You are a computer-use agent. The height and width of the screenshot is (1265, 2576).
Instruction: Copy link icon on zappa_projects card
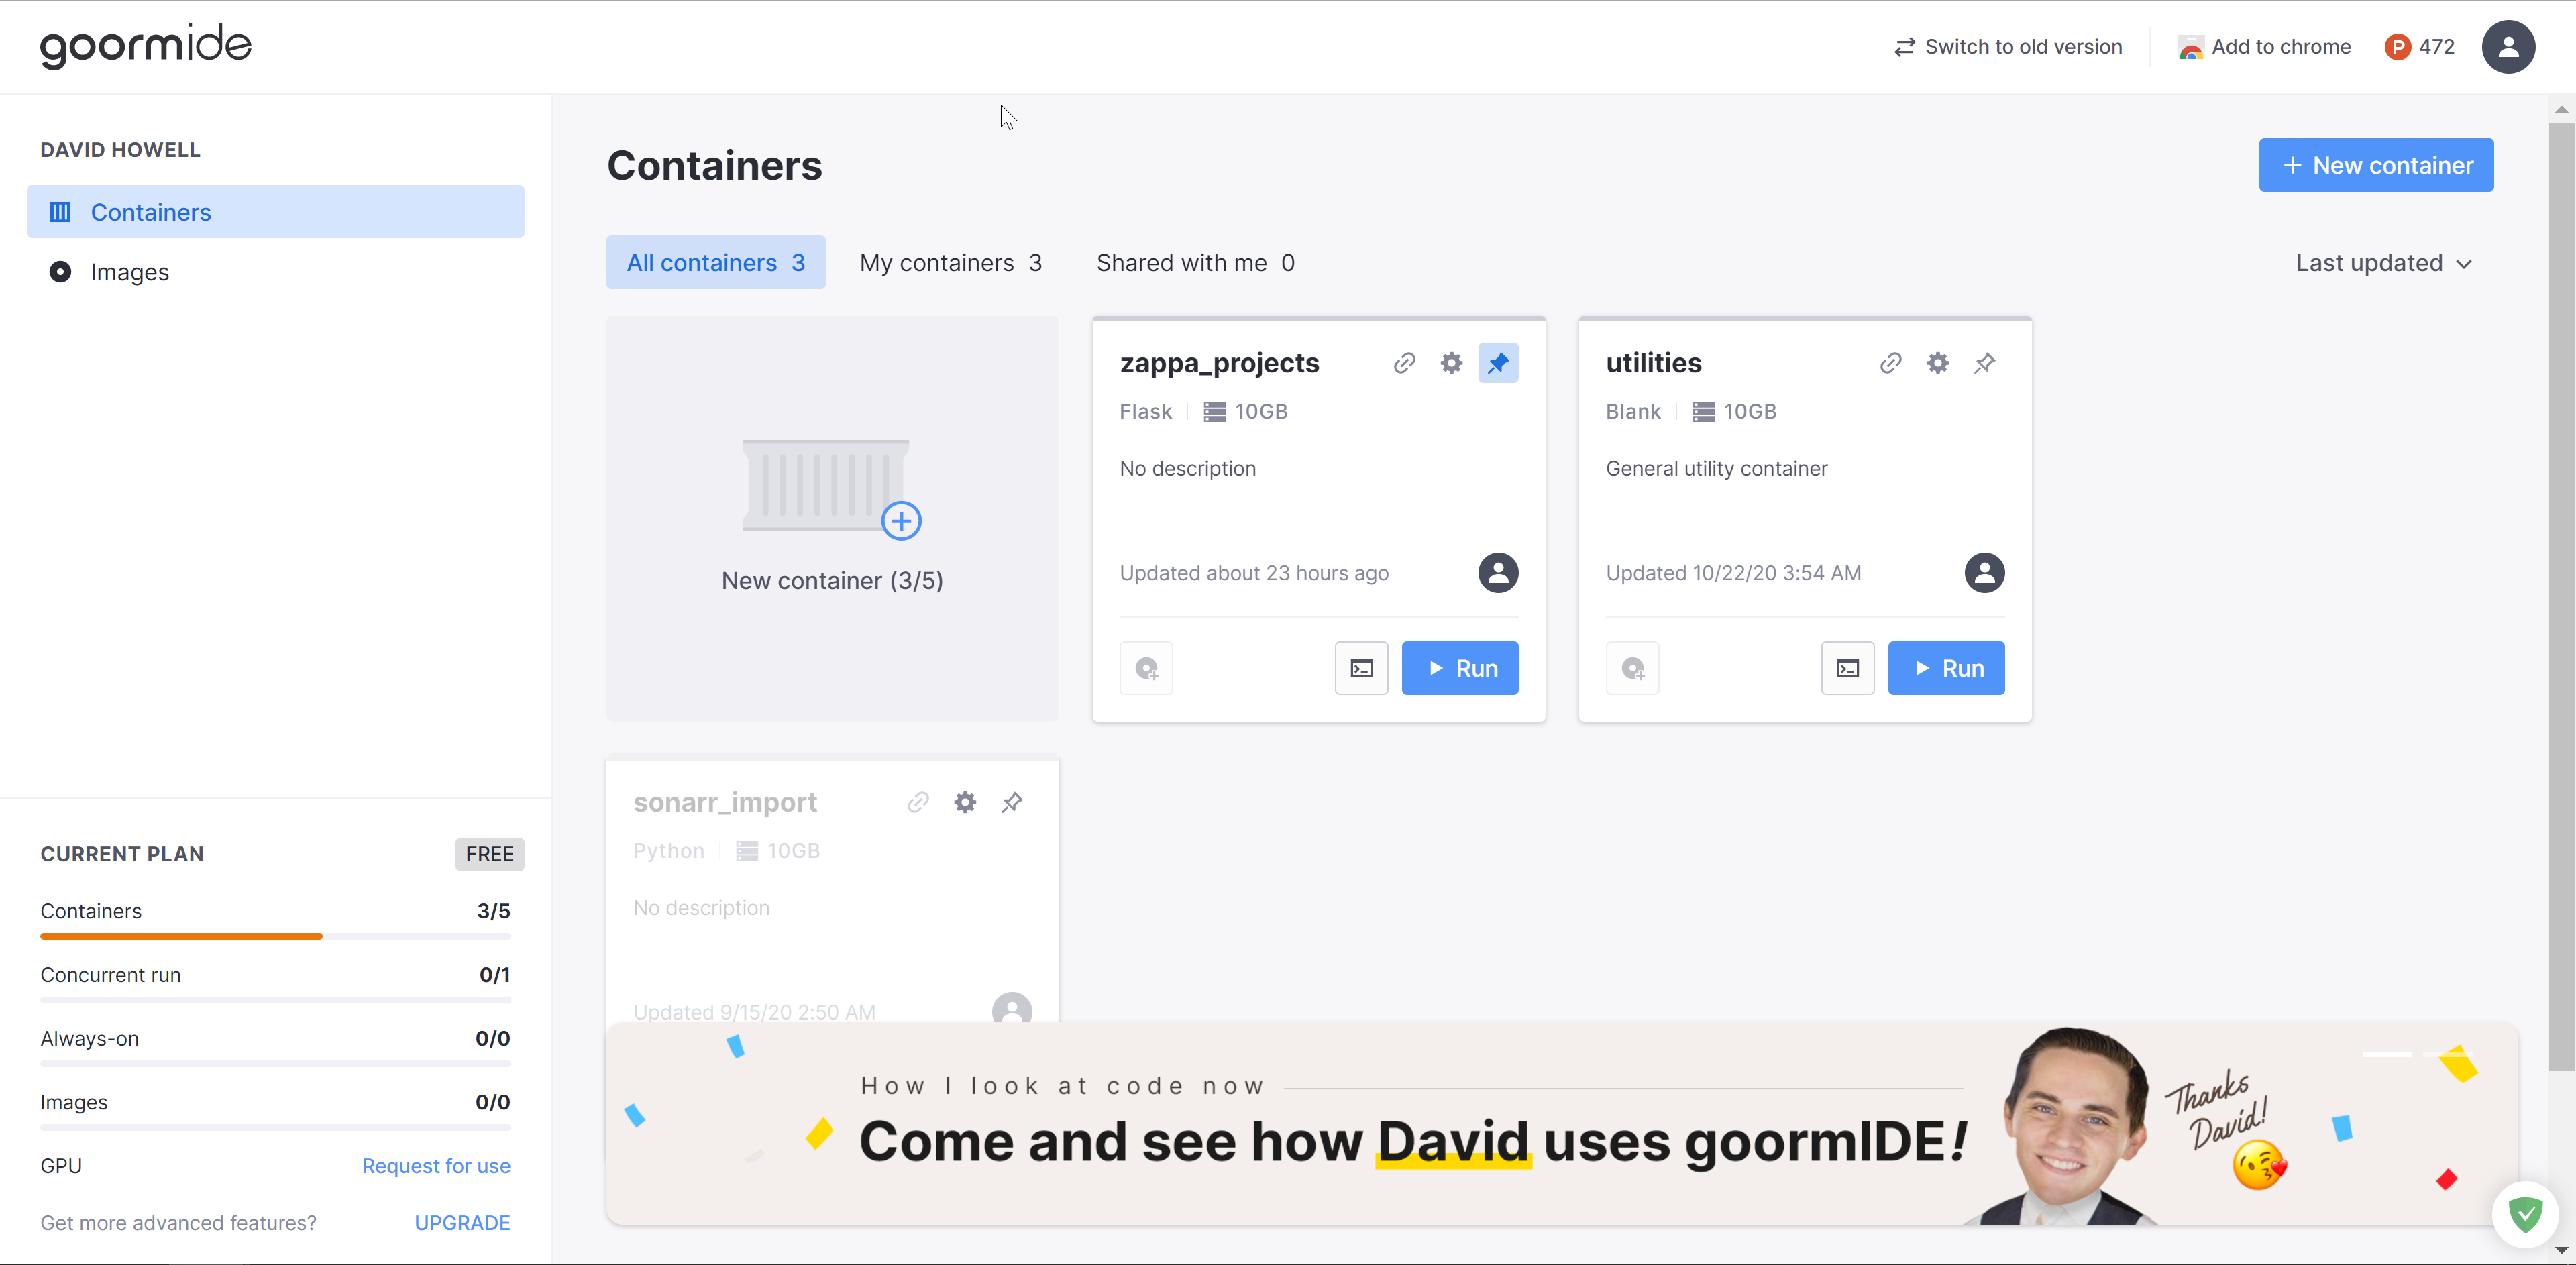click(x=1404, y=363)
